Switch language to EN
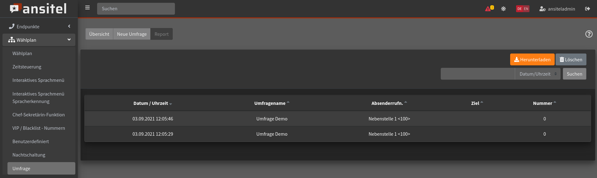597x178 pixels. click(x=526, y=9)
